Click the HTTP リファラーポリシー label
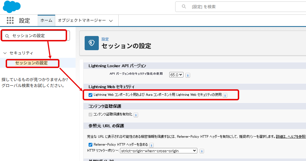This screenshot has width=306, height=161. click(x=103, y=151)
